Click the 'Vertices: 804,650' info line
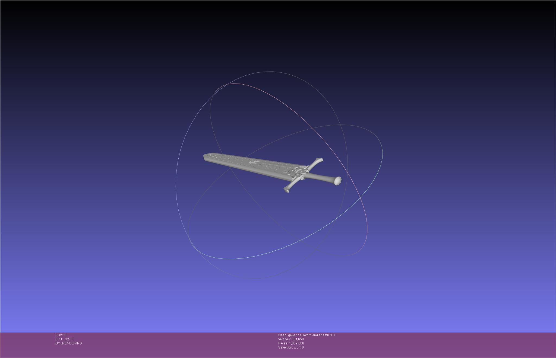The image size is (556, 358). coord(291,339)
